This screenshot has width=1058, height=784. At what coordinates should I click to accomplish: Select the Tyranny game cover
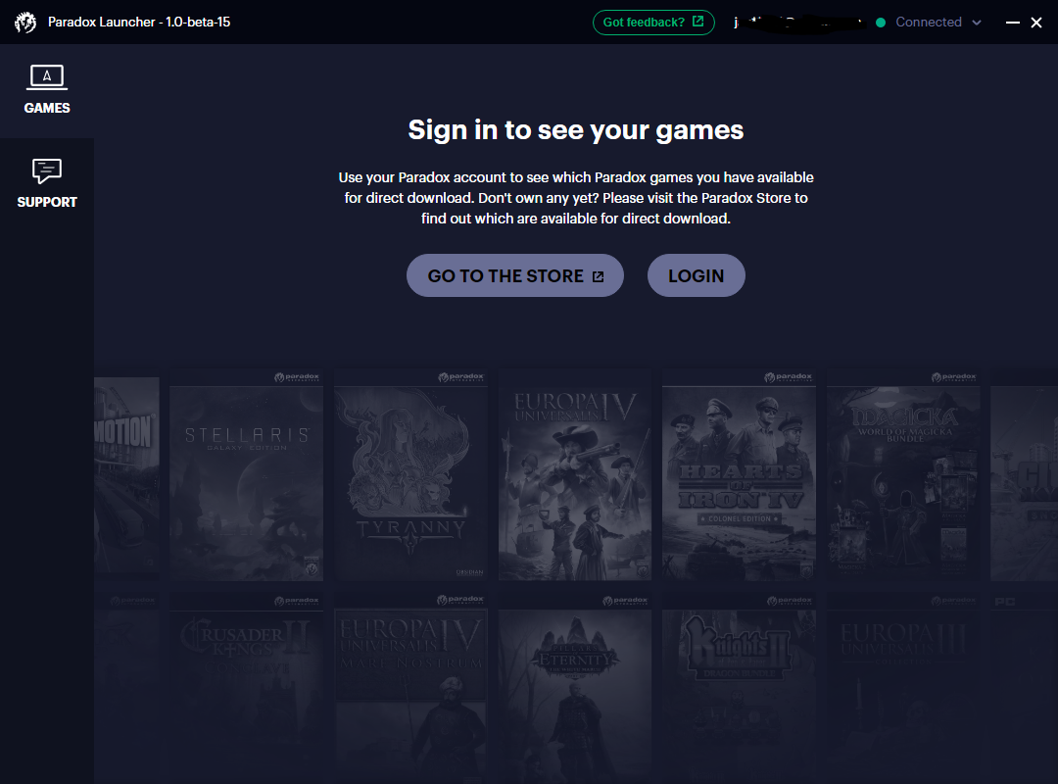tap(410, 475)
